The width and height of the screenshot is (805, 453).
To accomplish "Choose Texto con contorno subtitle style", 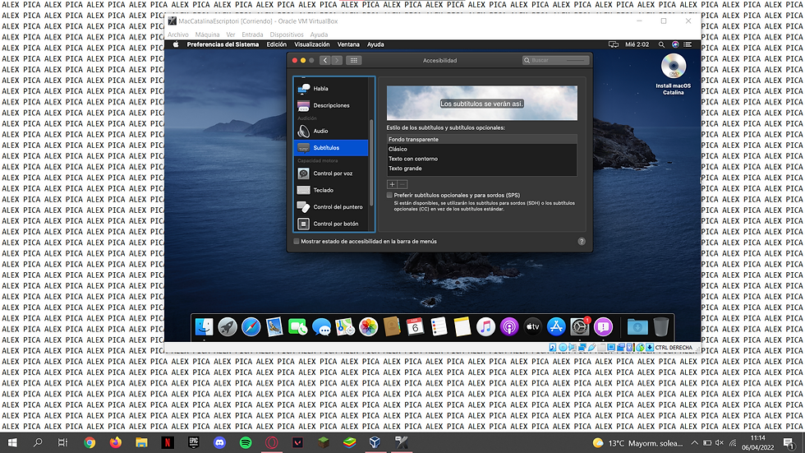I will coord(481,159).
